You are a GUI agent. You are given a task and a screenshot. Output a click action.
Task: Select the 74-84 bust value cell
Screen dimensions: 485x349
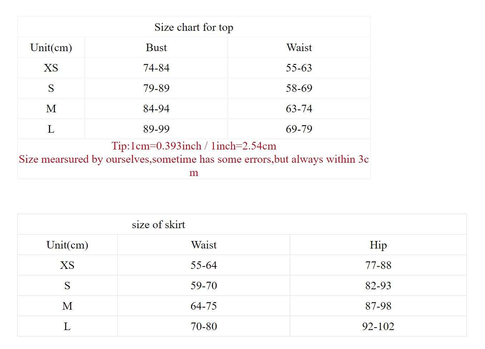(x=156, y=68)
